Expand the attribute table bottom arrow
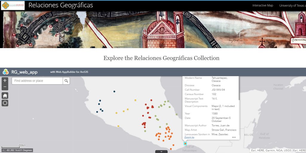Viewport: 306px width, 153px height. (x=161, y=152)
